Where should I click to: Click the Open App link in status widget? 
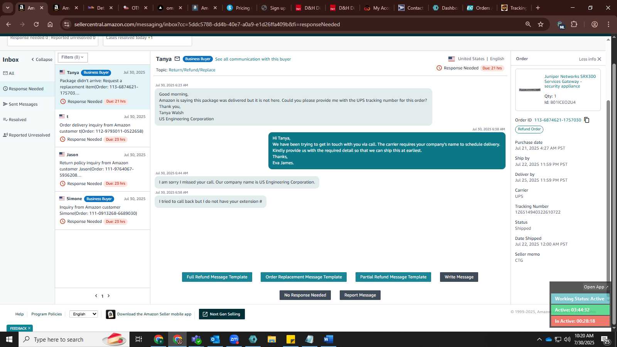point(596,287)
